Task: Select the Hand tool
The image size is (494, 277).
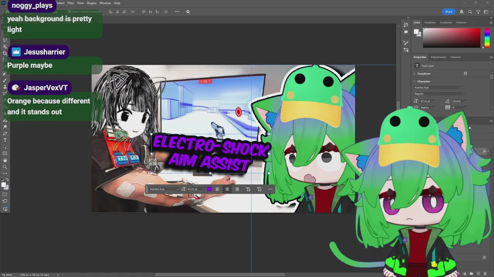Action: (x=5, y=160)
